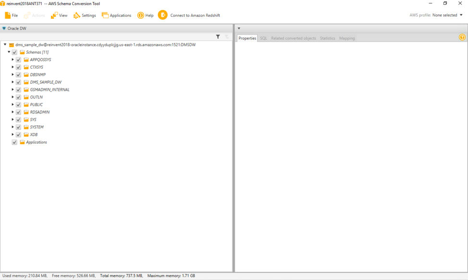Screen dimensions: 468x280
Task: Uncheck the SYS schema checkbox
Action: click(x=19, y=120)
